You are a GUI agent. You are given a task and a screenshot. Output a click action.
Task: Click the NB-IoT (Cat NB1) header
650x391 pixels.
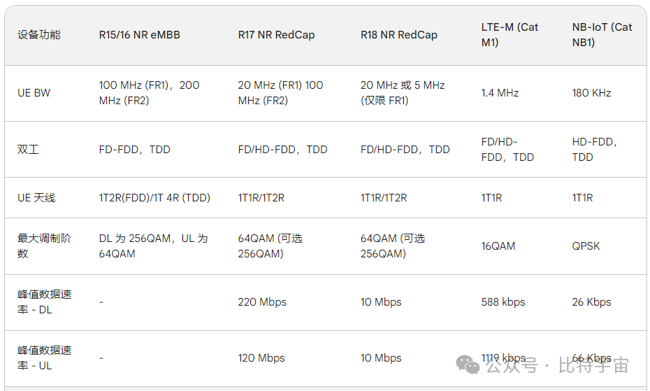(602, 35)
